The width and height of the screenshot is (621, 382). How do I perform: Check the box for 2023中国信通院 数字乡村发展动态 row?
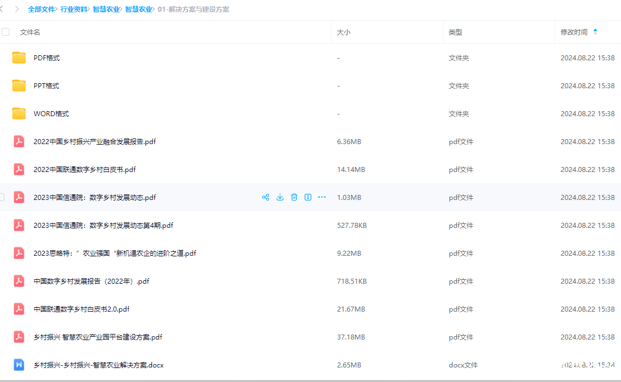click(x=2, y=197)
